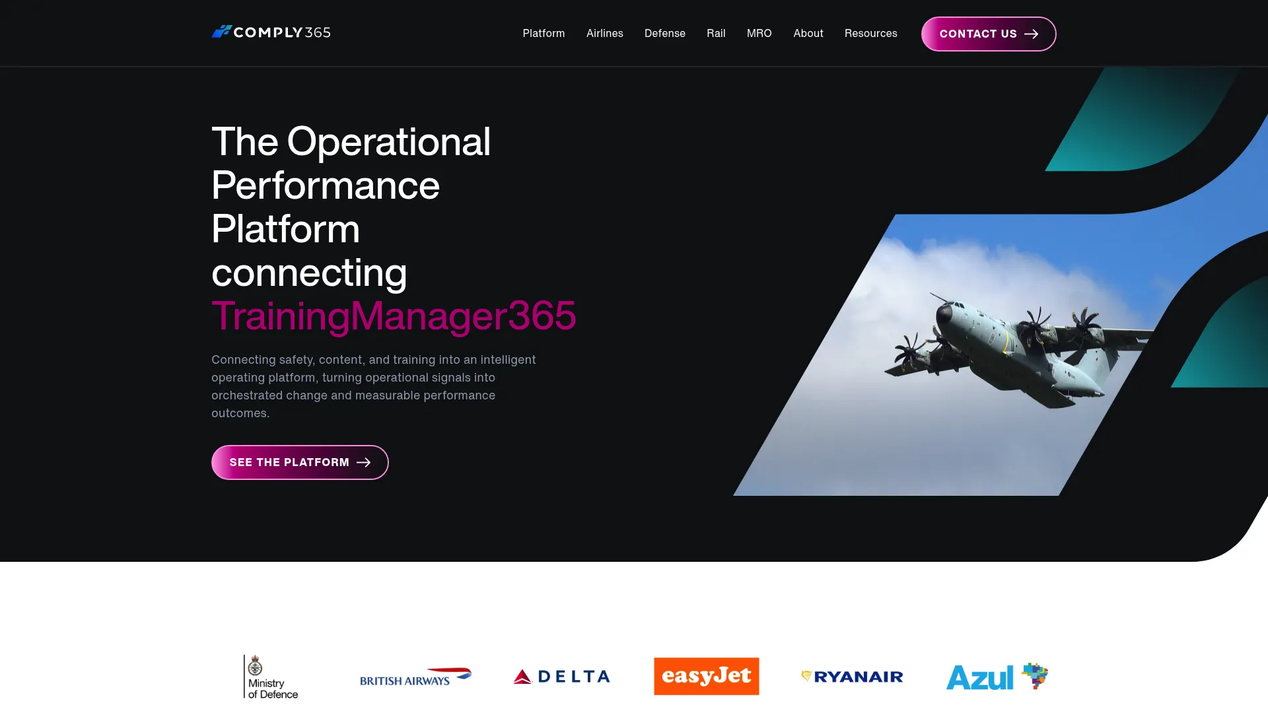
Task: Click the Ryanair logo
Action: tap(852, 677)
